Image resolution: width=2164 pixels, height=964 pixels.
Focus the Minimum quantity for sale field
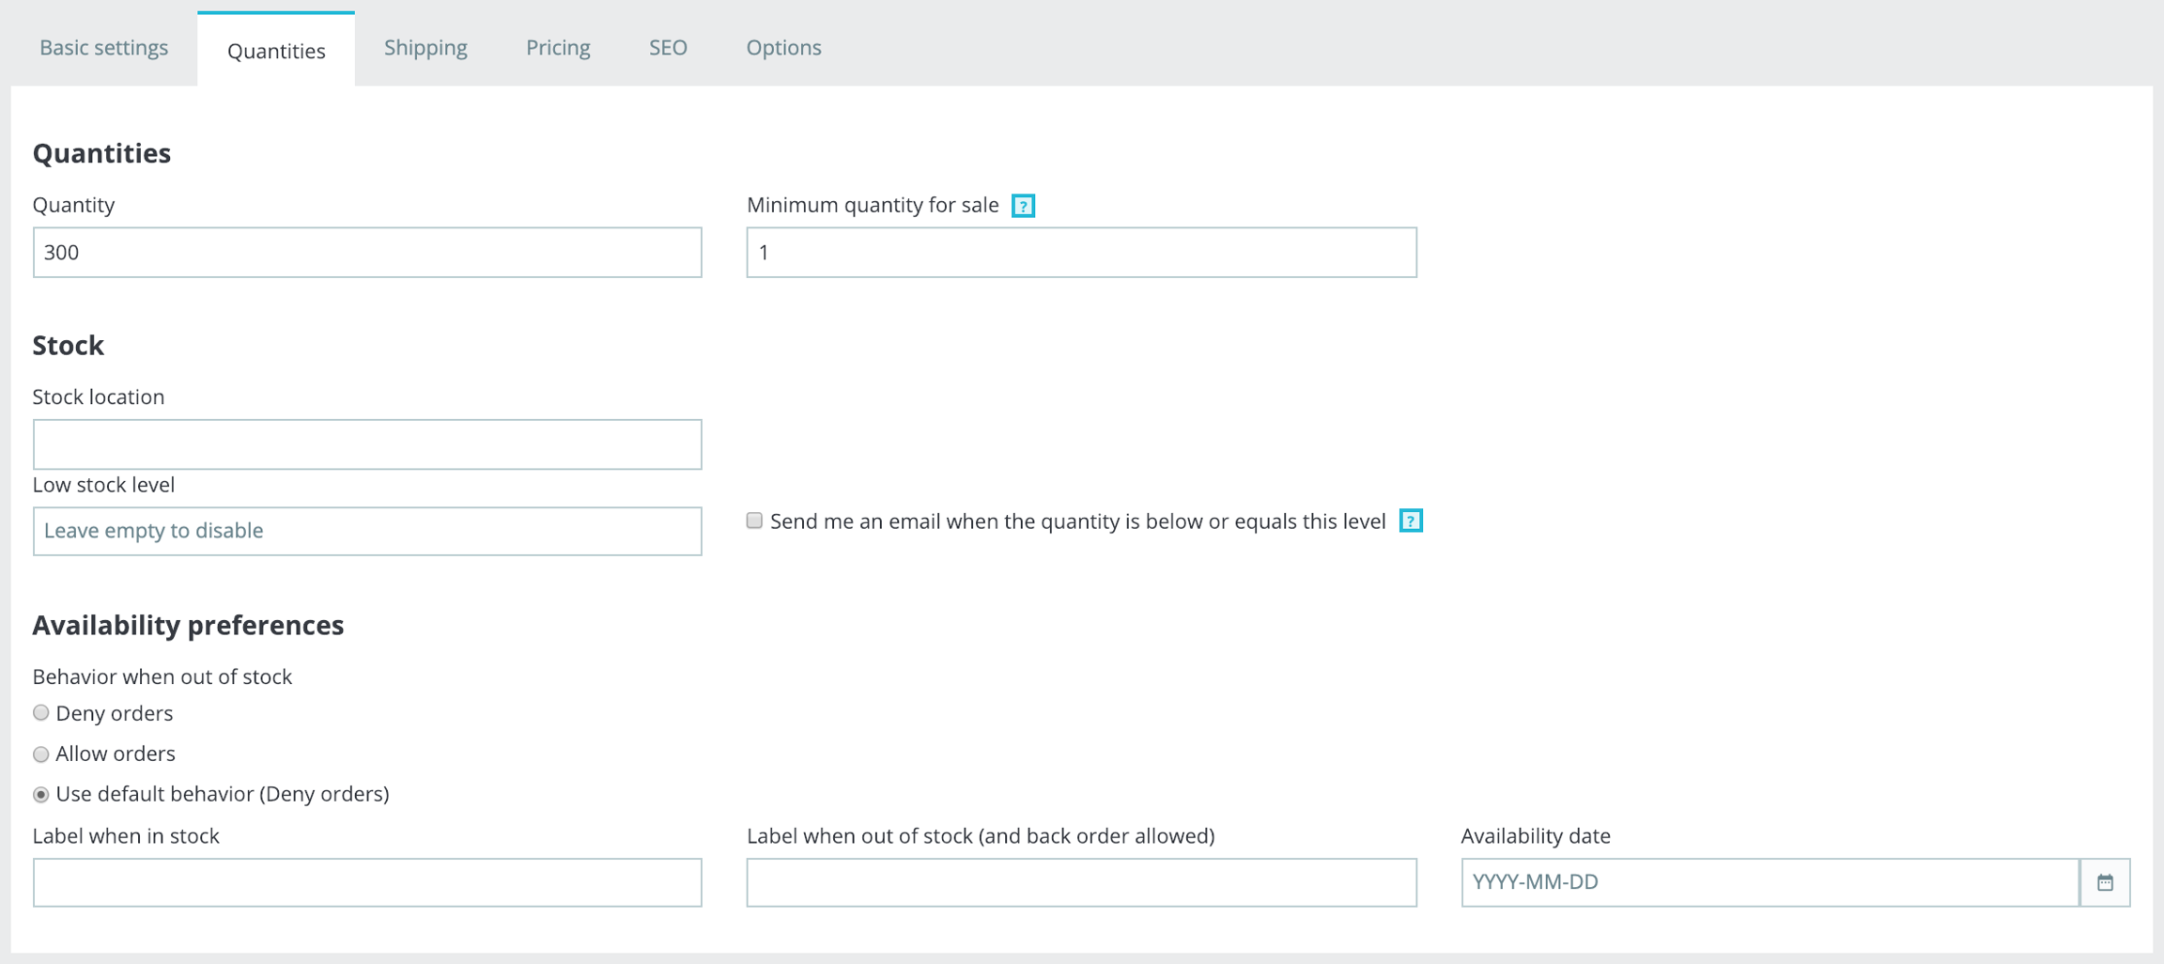1081,253
